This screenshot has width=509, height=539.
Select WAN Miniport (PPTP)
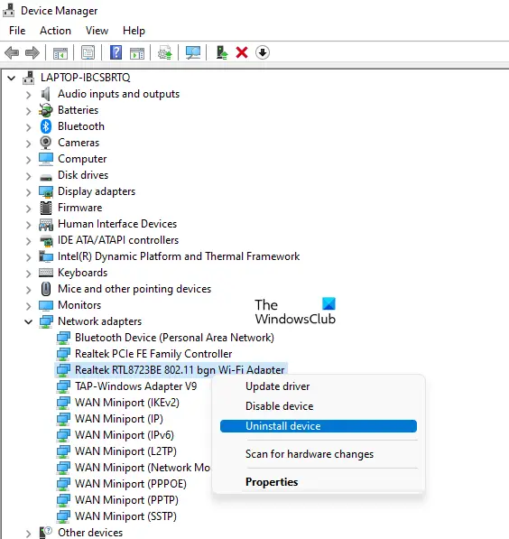click(126, 500)
